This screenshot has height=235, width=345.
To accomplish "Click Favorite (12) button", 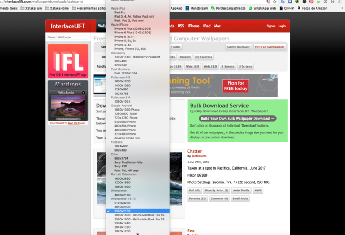I will click(197, 198).
